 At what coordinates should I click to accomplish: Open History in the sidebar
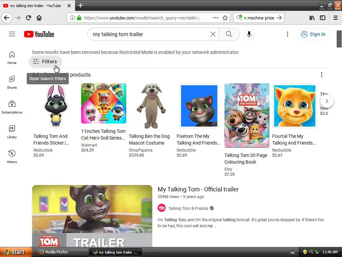[x=12, y=157]
